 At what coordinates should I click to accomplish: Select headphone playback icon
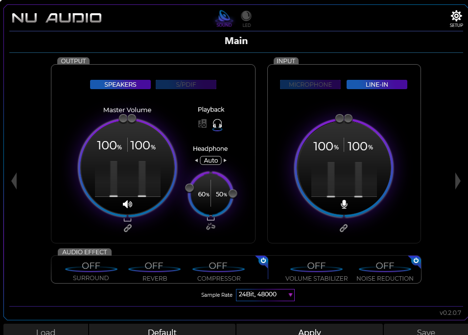point(217,124)
